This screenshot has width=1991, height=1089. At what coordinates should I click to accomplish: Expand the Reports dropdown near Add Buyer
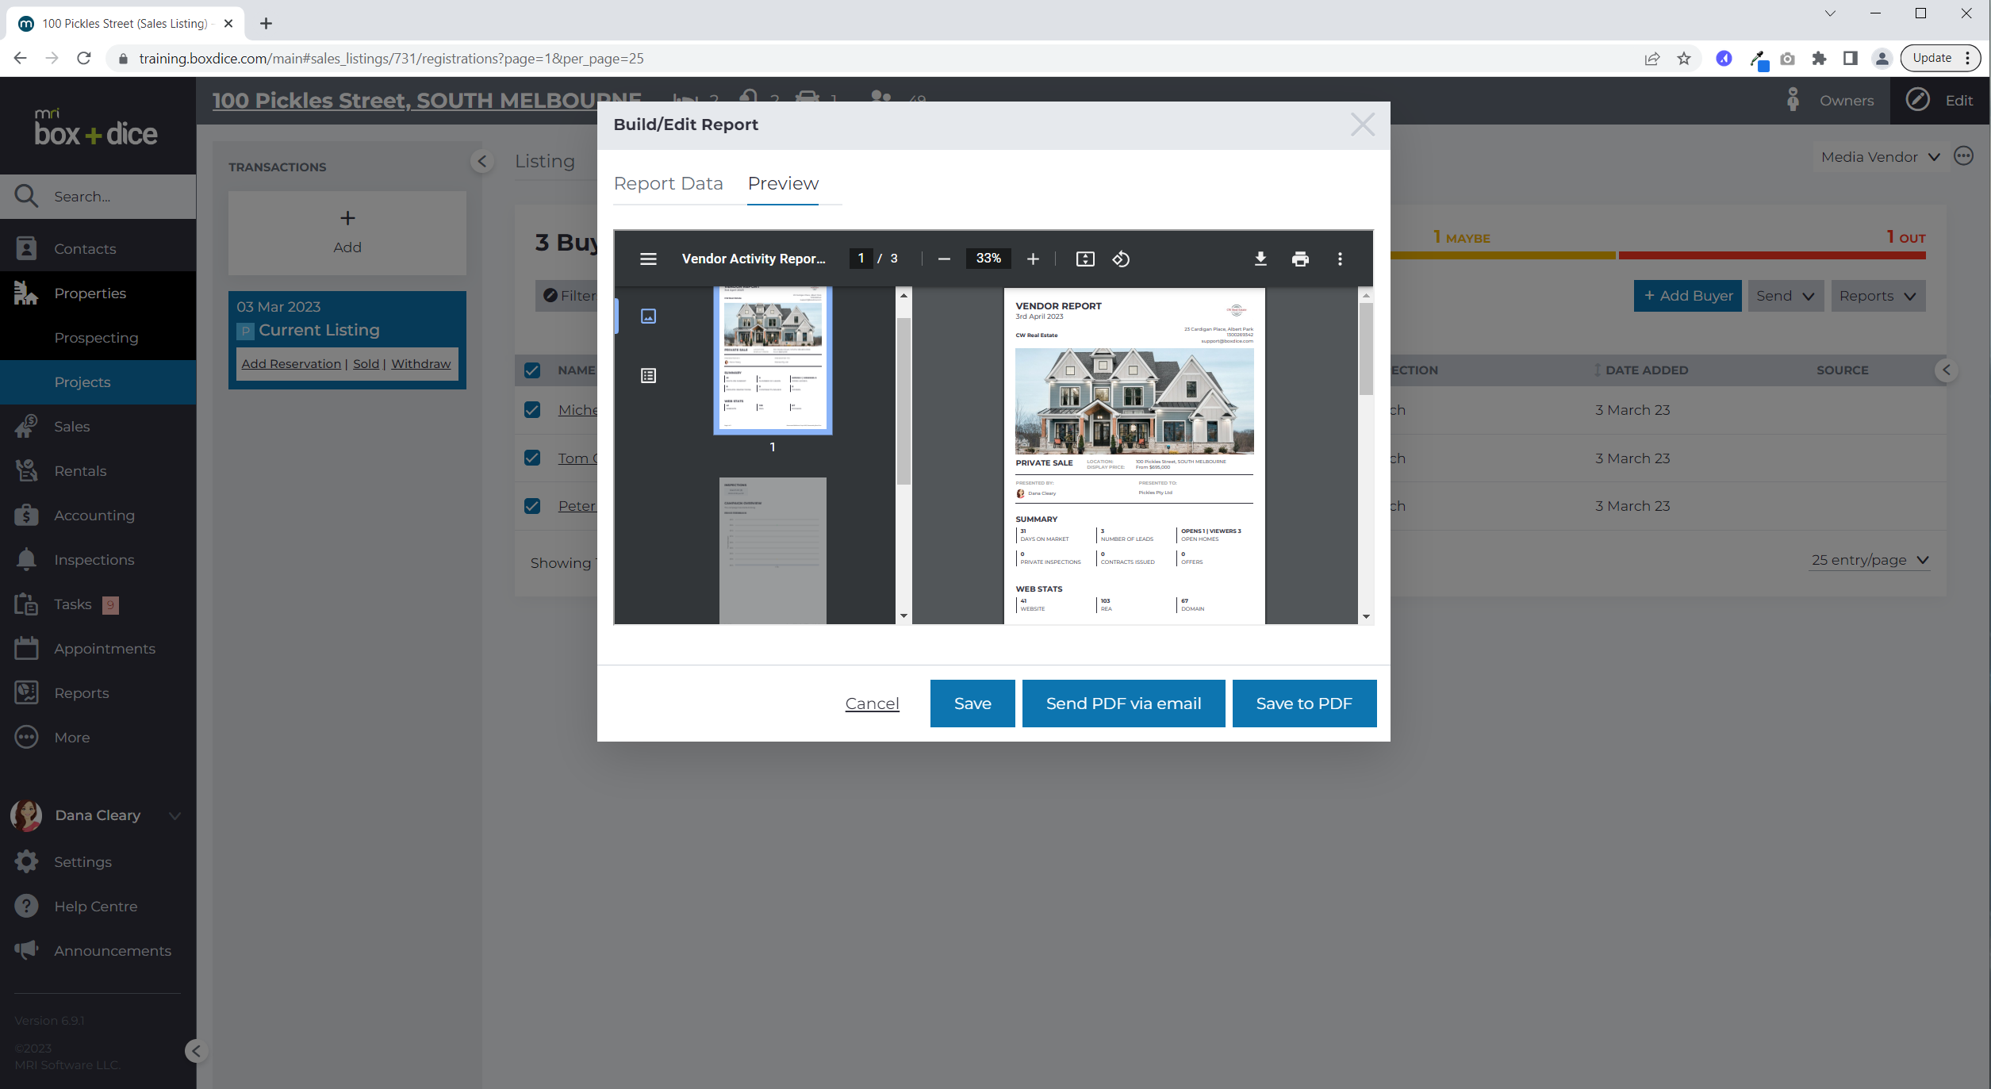click(1878, 295)
